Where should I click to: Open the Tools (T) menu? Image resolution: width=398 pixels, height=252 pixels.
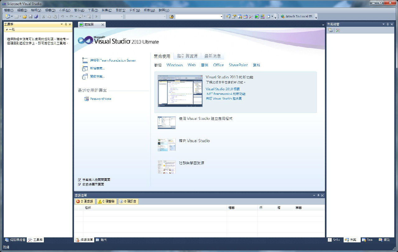coord(93,10)
